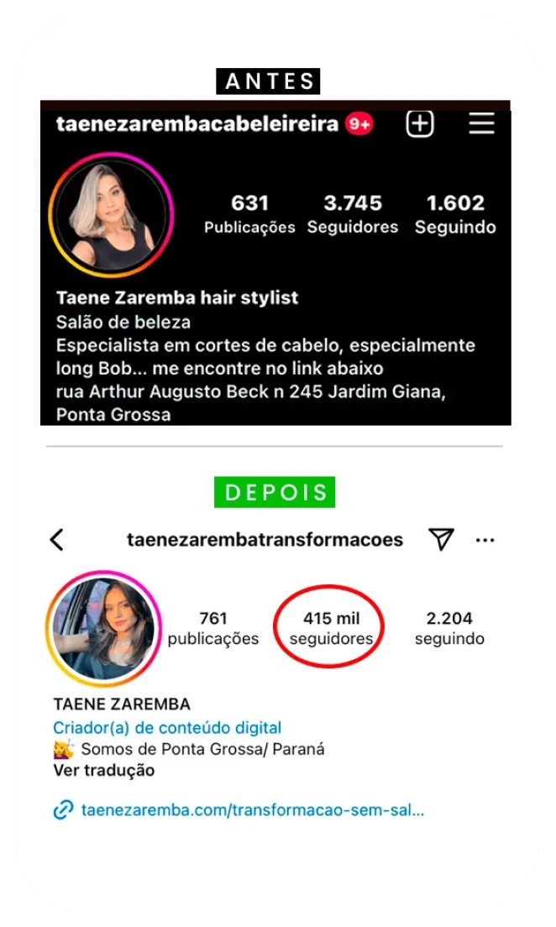
Task: Open the three-dots options menu
Action: tap(485, 541)
